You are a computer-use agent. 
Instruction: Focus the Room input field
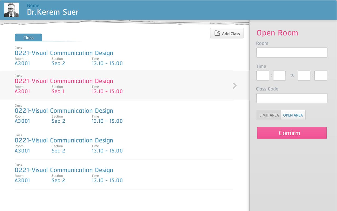[292, 52]
